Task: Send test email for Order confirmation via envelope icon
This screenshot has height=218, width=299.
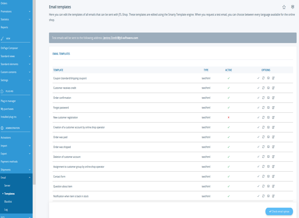Action: coord(268,98)
